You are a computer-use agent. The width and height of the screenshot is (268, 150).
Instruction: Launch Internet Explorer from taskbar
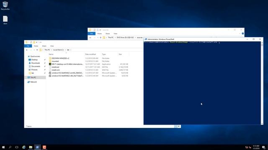pos(24,147)
